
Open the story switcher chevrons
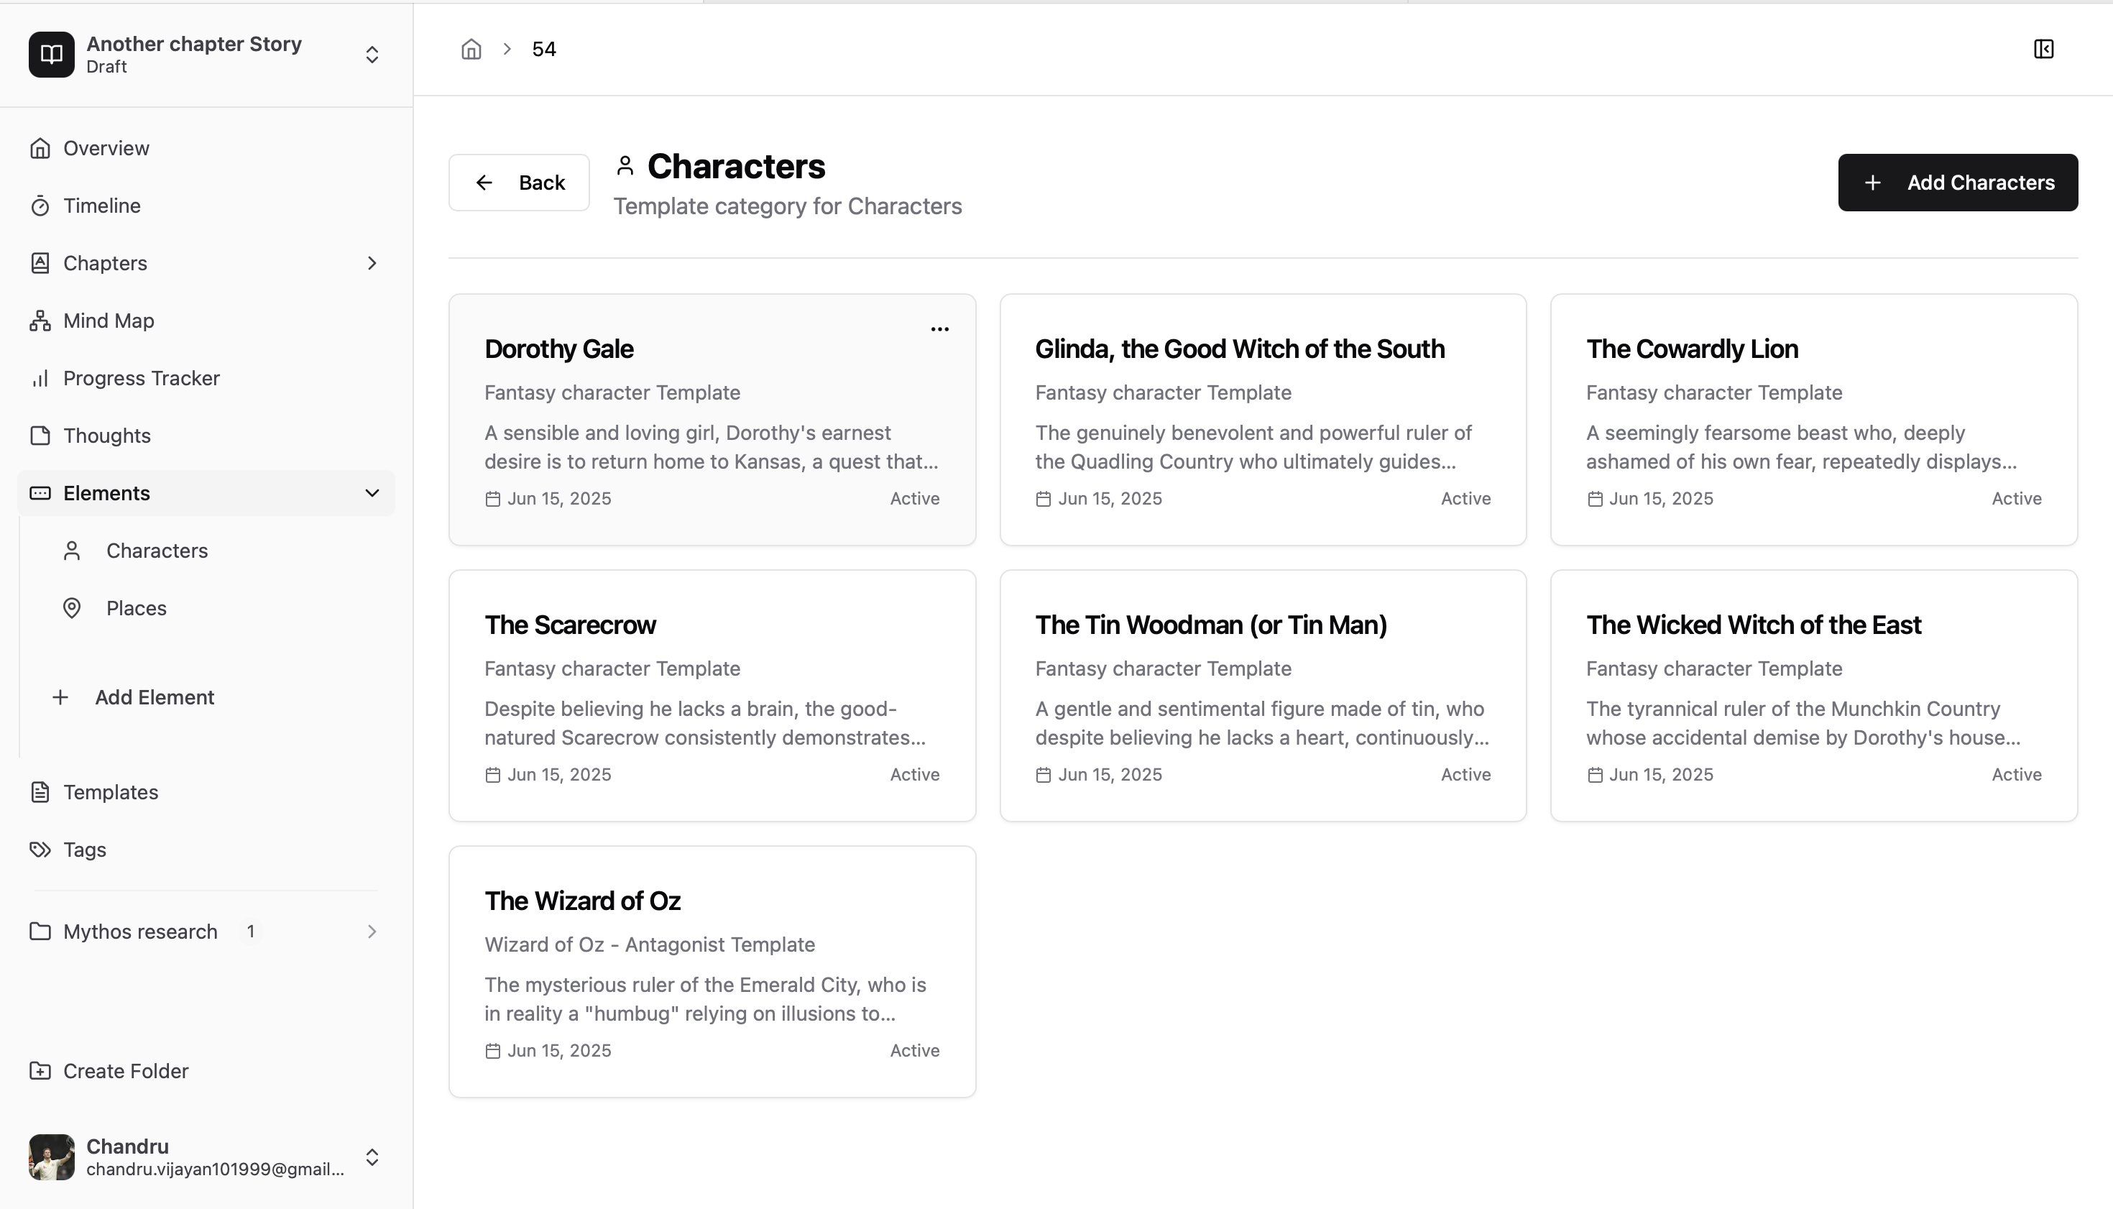pos(372,55)
